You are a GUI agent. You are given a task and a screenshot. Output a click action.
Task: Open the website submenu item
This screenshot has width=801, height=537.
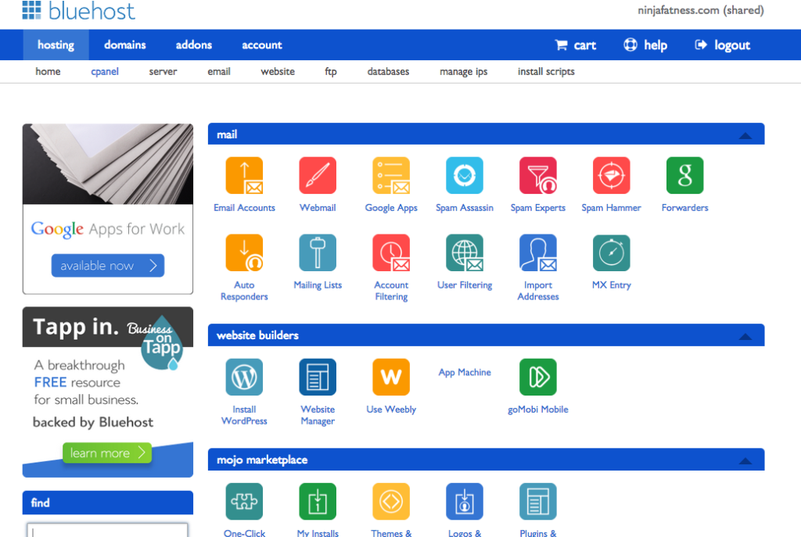[278, 71]
